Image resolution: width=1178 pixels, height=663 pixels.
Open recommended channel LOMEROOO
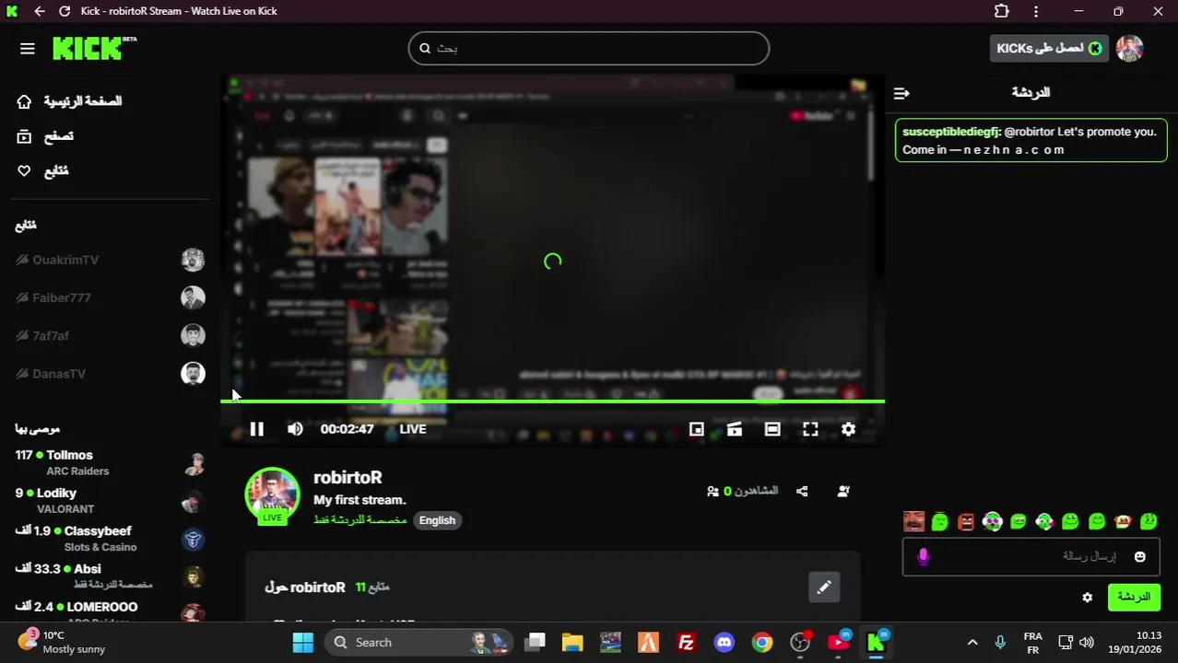(x=110, y=611)
